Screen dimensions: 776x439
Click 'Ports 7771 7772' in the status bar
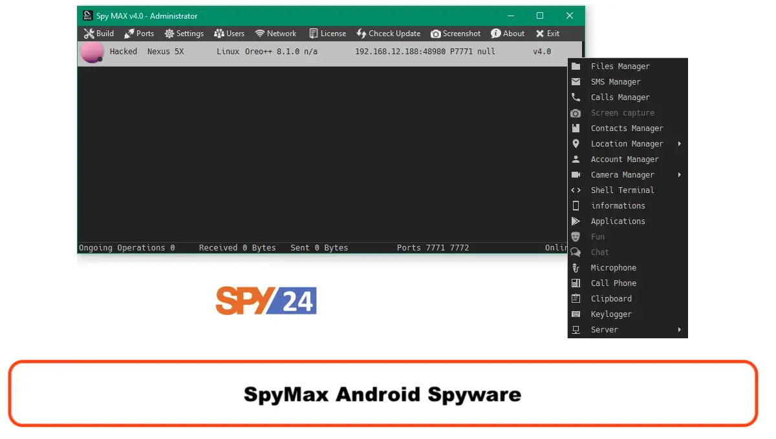click(x=433, y=248)
